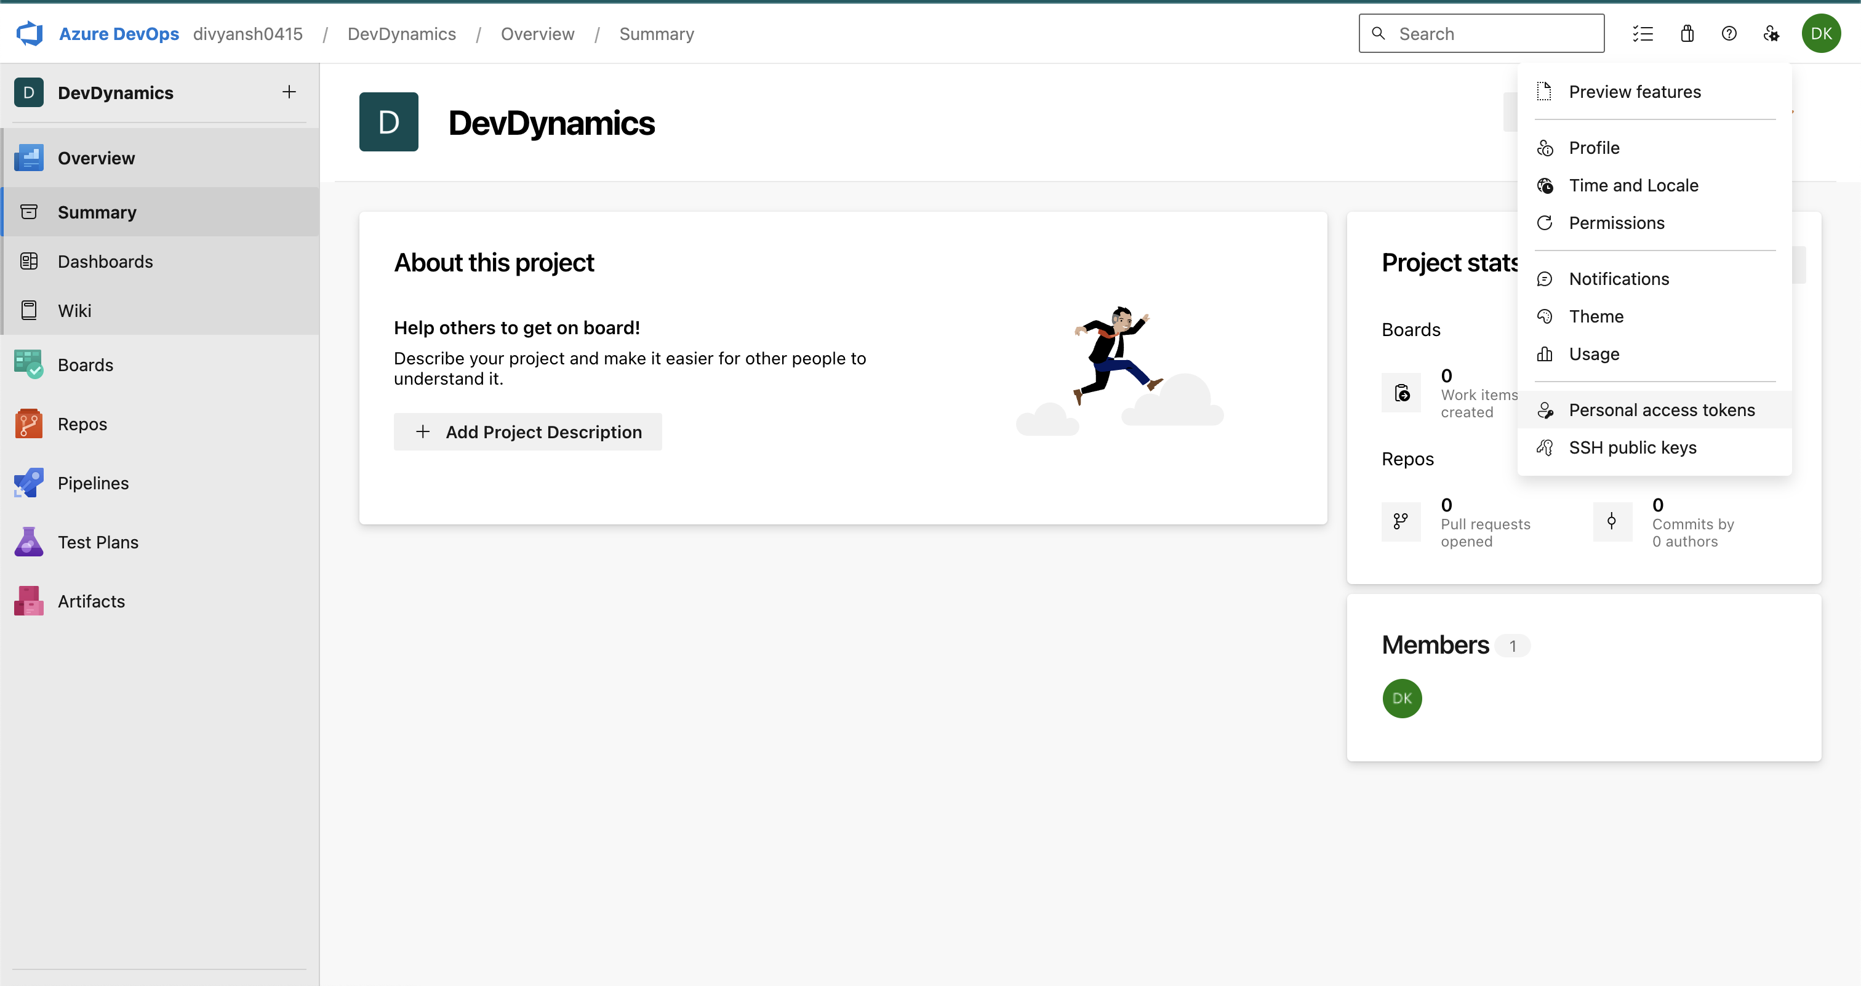Viewport: 1861px width, 986px height.
Task: Open the DK account avatar menu
Action: [x=1820, y=33]
